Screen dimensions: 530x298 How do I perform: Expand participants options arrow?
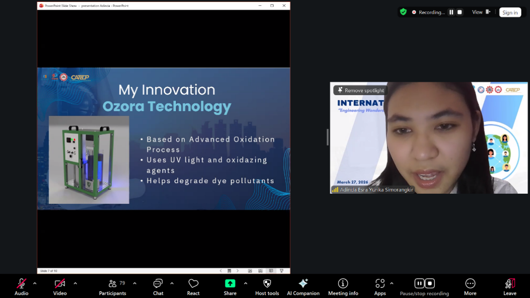pos(135,283)
